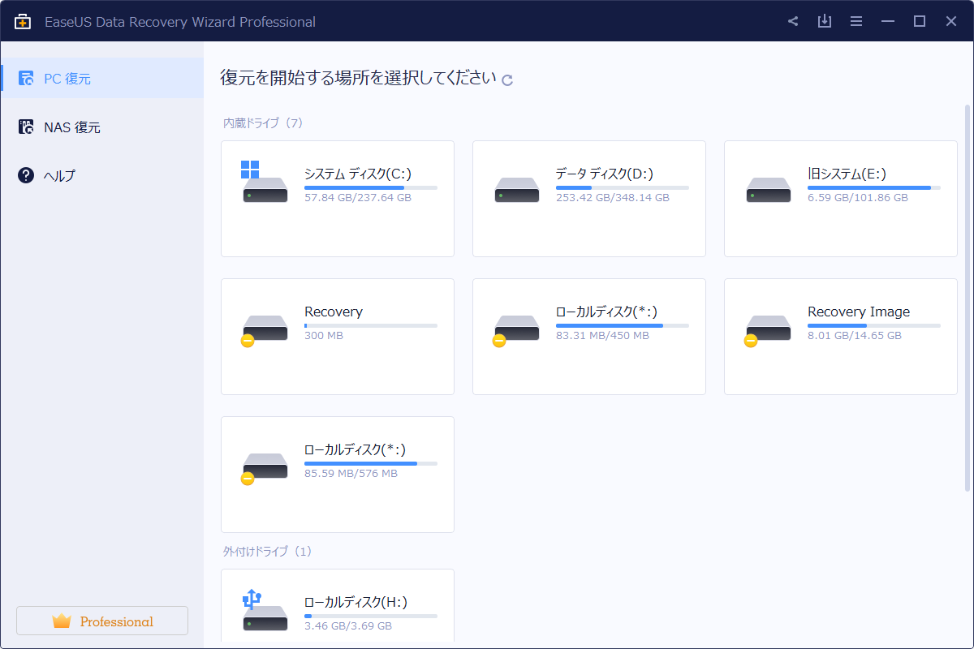Image resolution: width=974 pixels, height=649 pixels.
Task: Select the PC 復元 sidebar tab
Action: (101, 79)
